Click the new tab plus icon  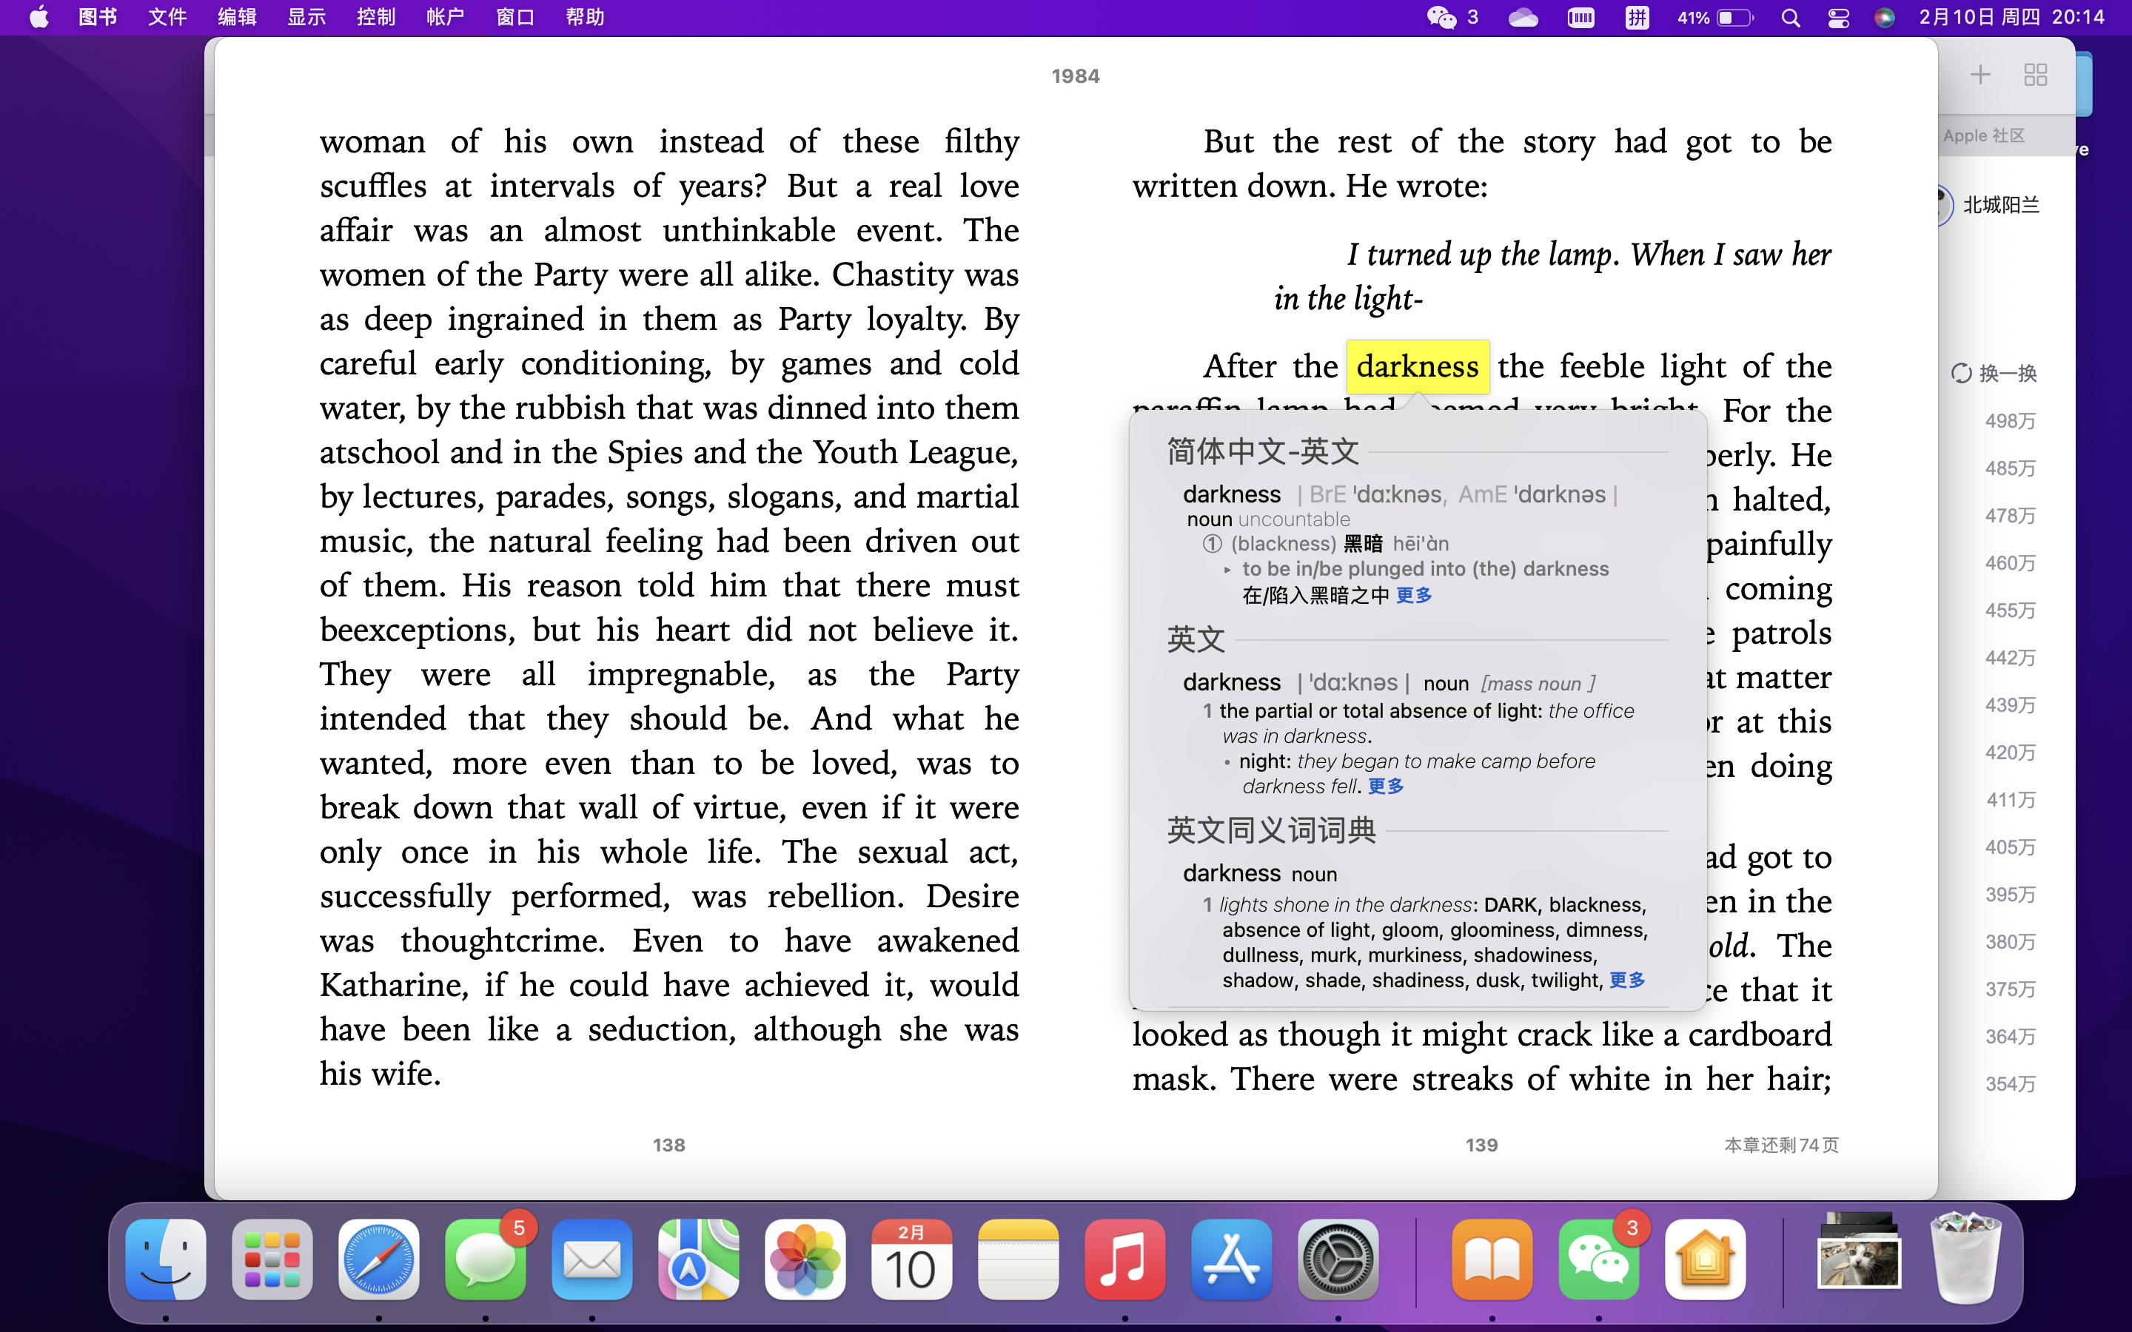(1980, 75)
